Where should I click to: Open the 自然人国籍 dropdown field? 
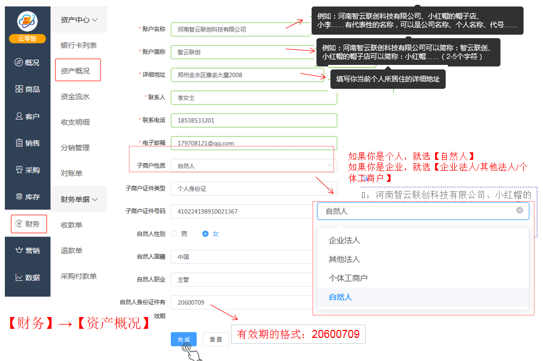[x=242, y=256]
